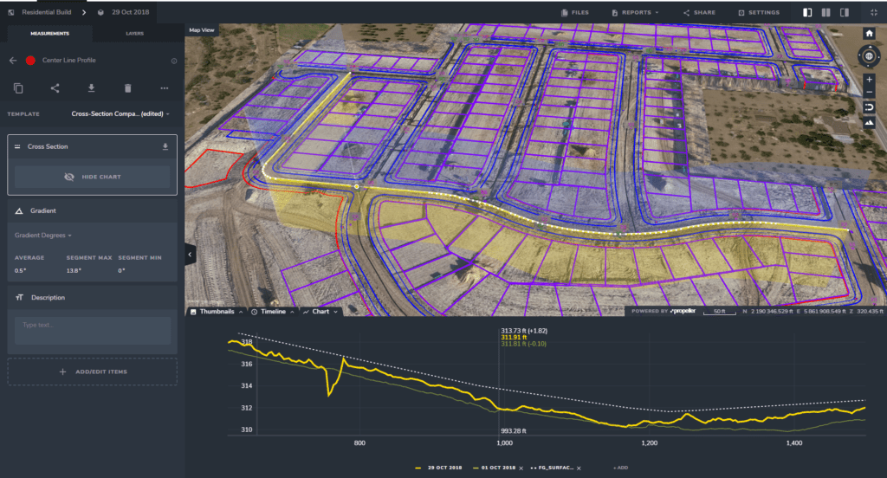The width and height of the screenshot is (887, 478).
Task: Expand the Gradient Degrees dropdown
Action: pyautogui.click(x=42, y=236)
